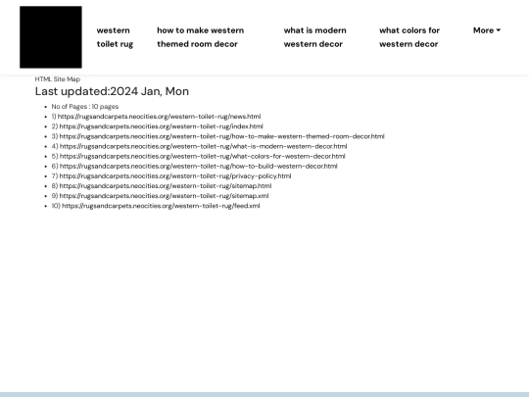Expand the More dropdown menu

point(487,30)
